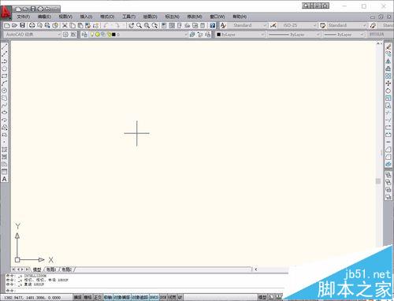Open the table style Standard dropdown
The image size is (394, 301).
(x=347, y=25)
